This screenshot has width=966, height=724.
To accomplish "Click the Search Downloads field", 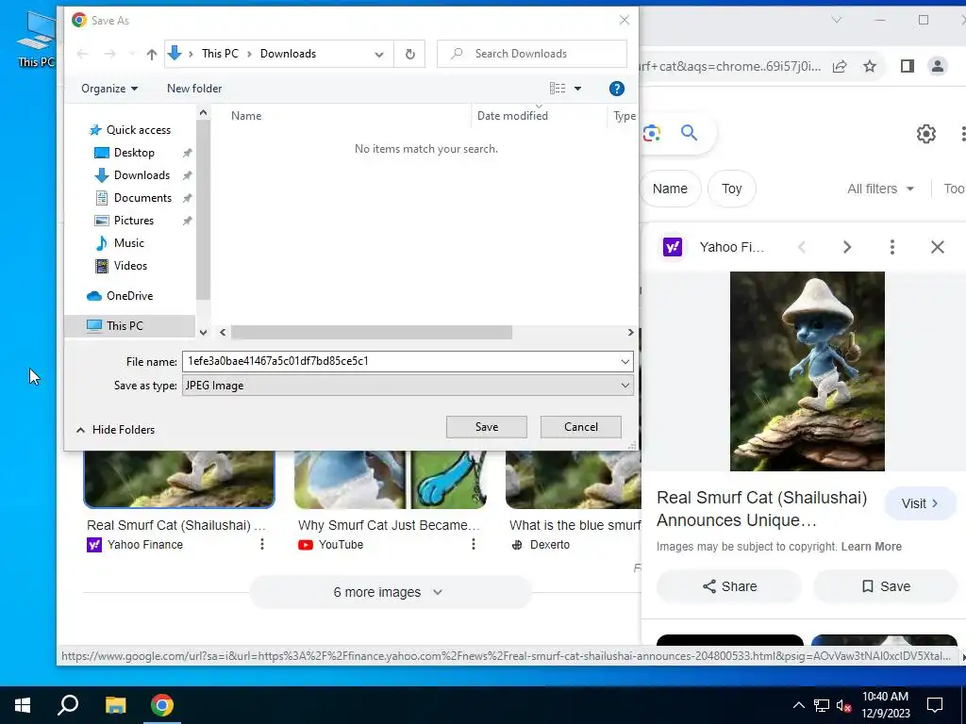I will (x=532, y=54).
